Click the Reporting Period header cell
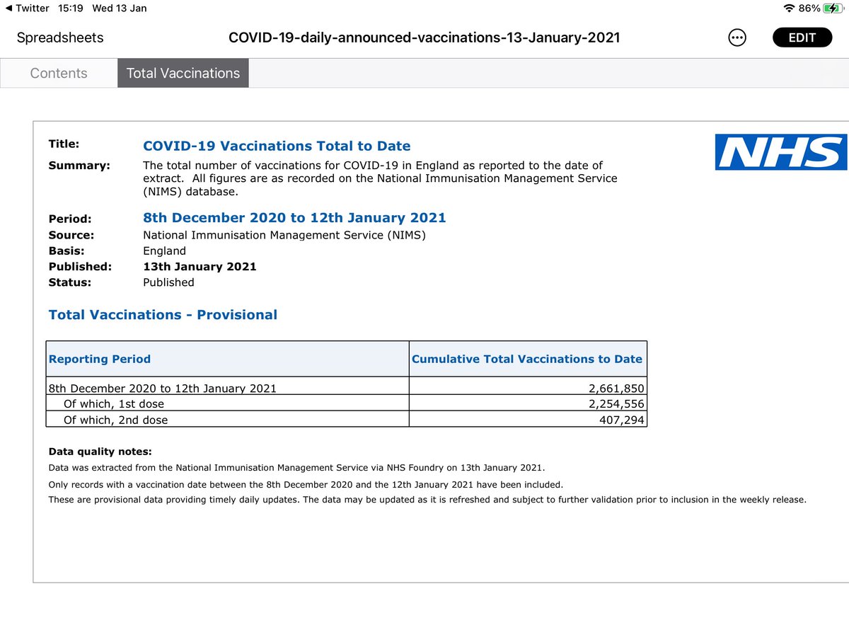 click(99, 359)
